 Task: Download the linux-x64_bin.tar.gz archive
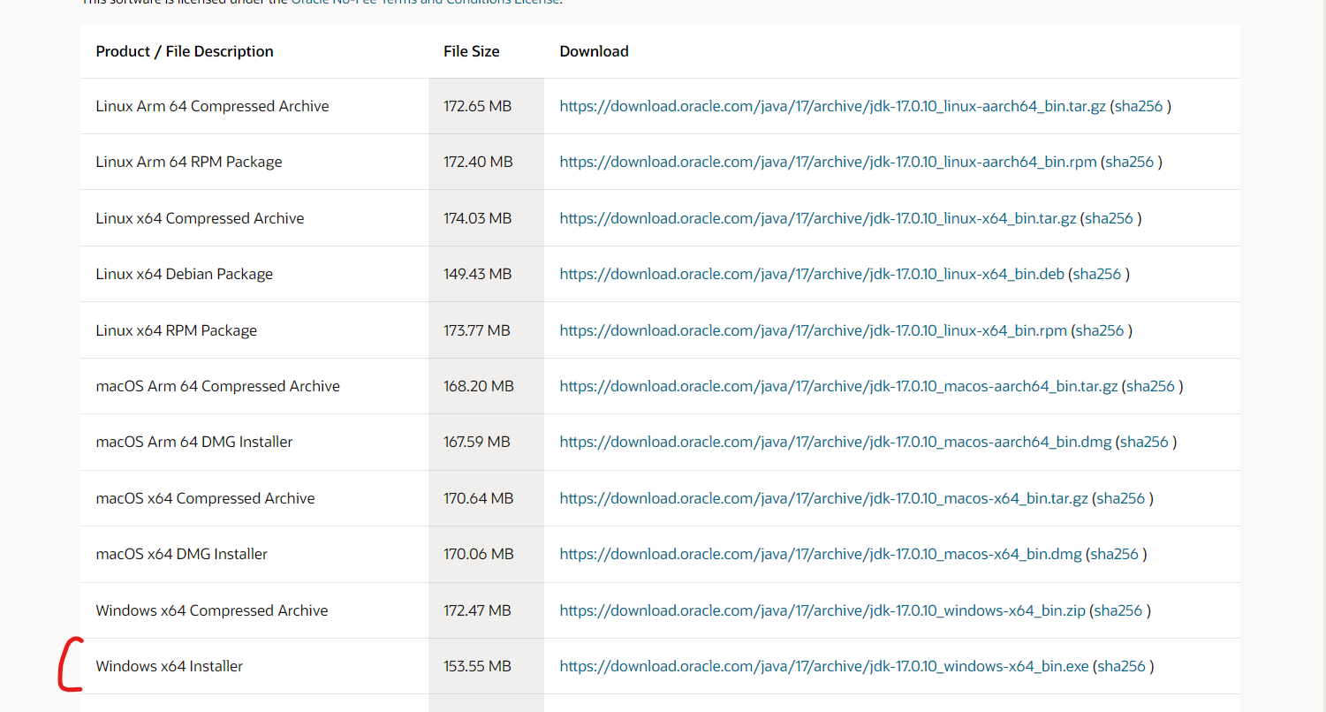pyautogui.click(x=818, y=218)
